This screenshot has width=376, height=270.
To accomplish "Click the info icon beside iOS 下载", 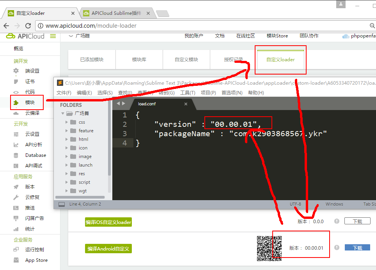I will pyautogui.click(x=337, y=221).
